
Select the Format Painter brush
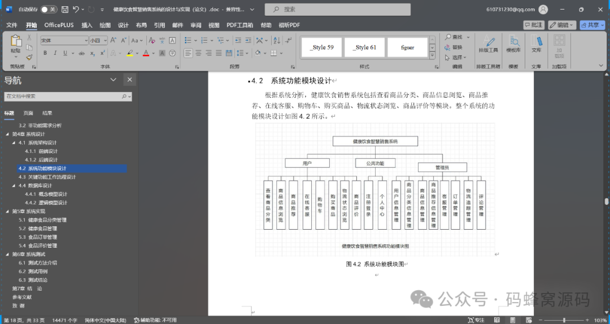pyautogui.click(x=29, y=57)
